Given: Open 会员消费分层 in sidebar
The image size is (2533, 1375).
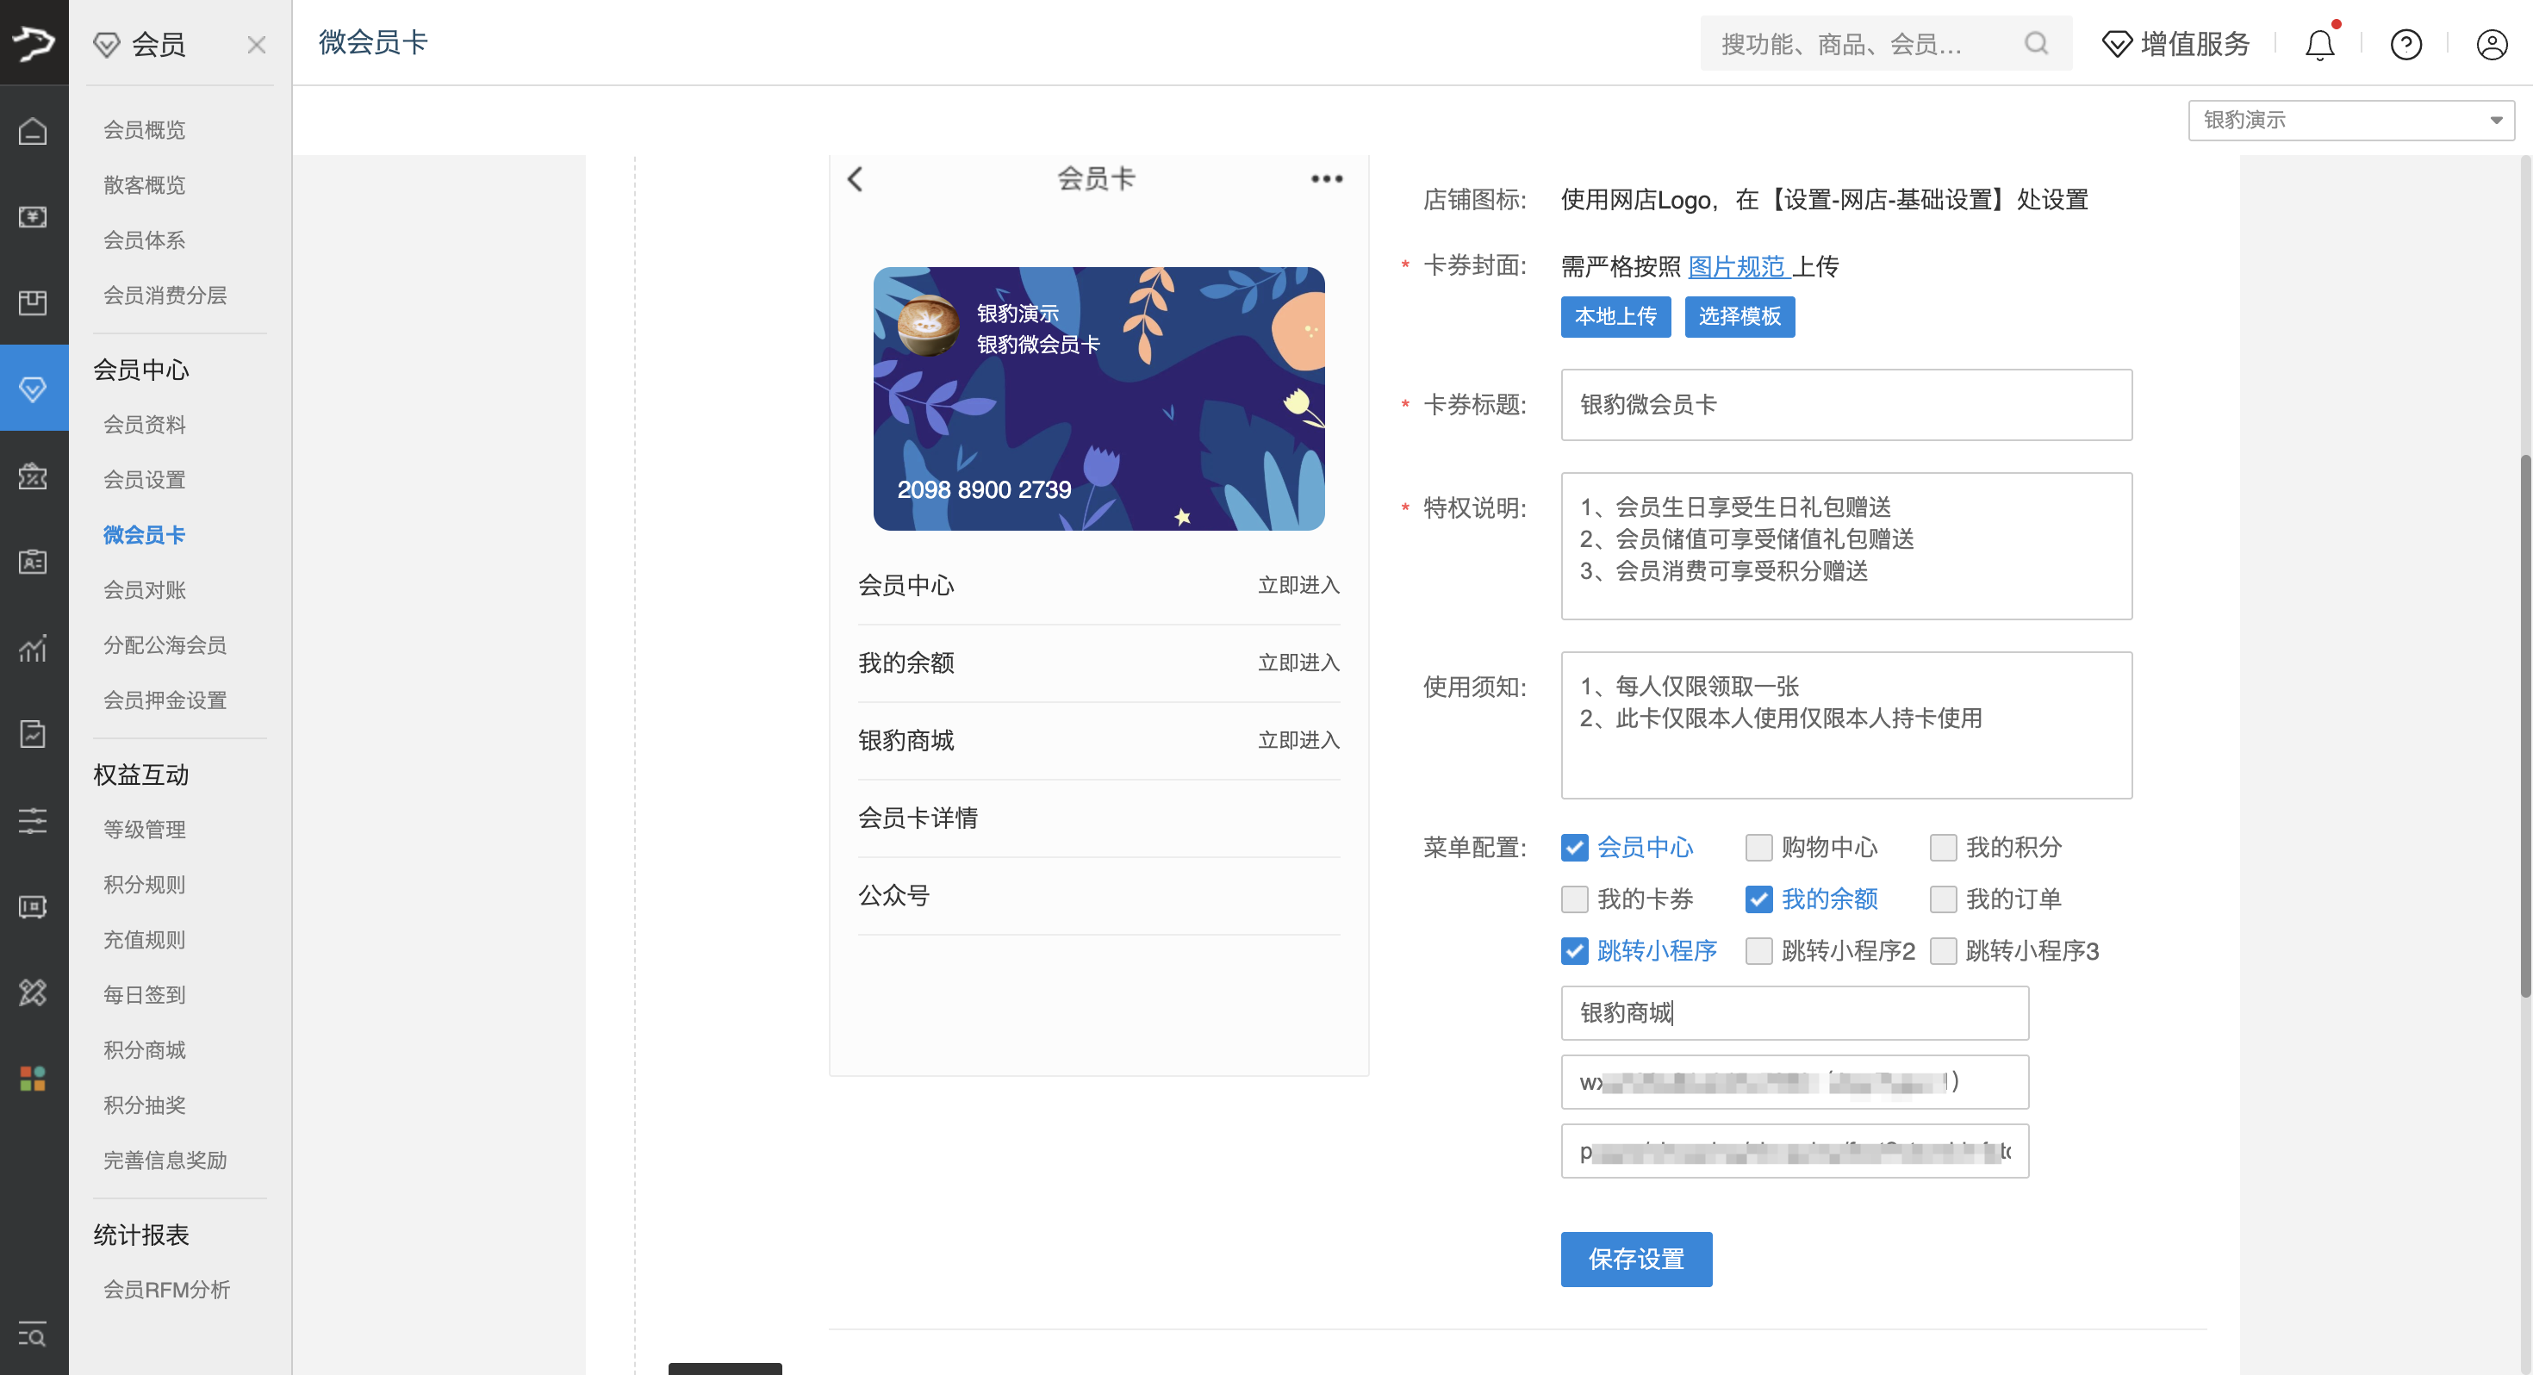Looking at the screenshot, I should 165,295.
